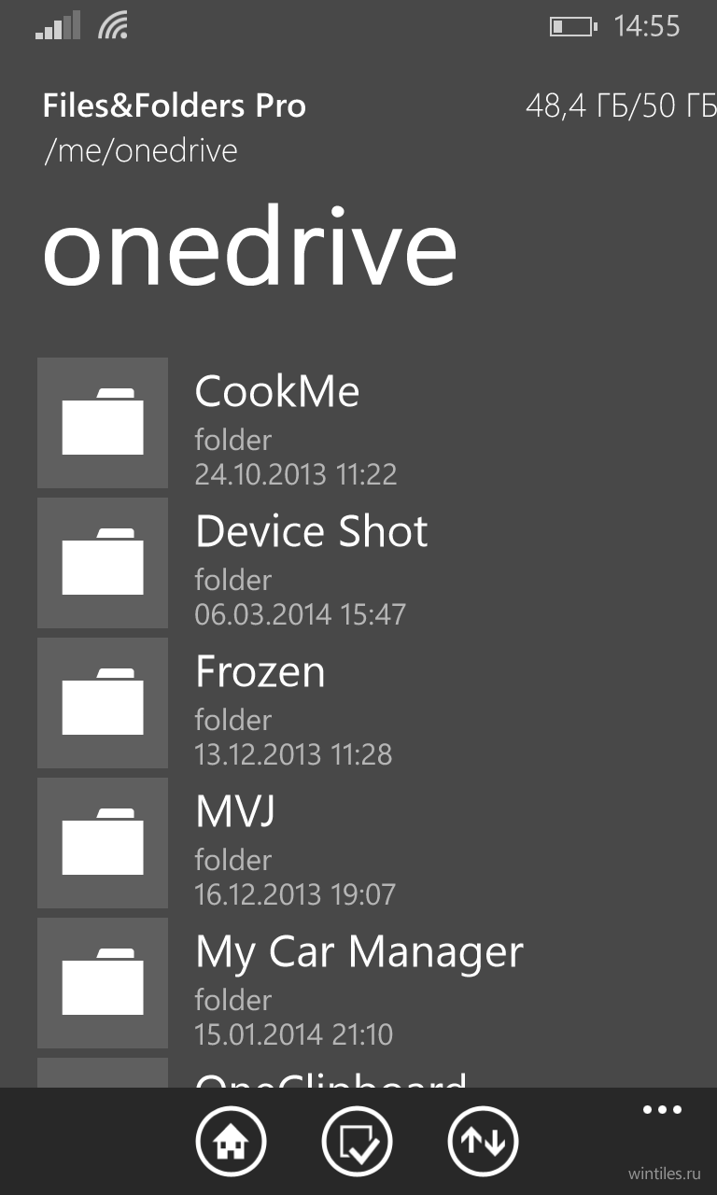
Task: Open the Device Shot folder name
Action: pos(312,531)
